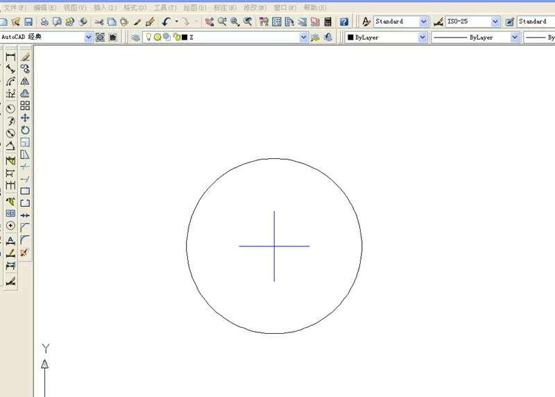555x397 pixels.
Task: Open Help via the question mark icon
Action: [x=343, y=22]
